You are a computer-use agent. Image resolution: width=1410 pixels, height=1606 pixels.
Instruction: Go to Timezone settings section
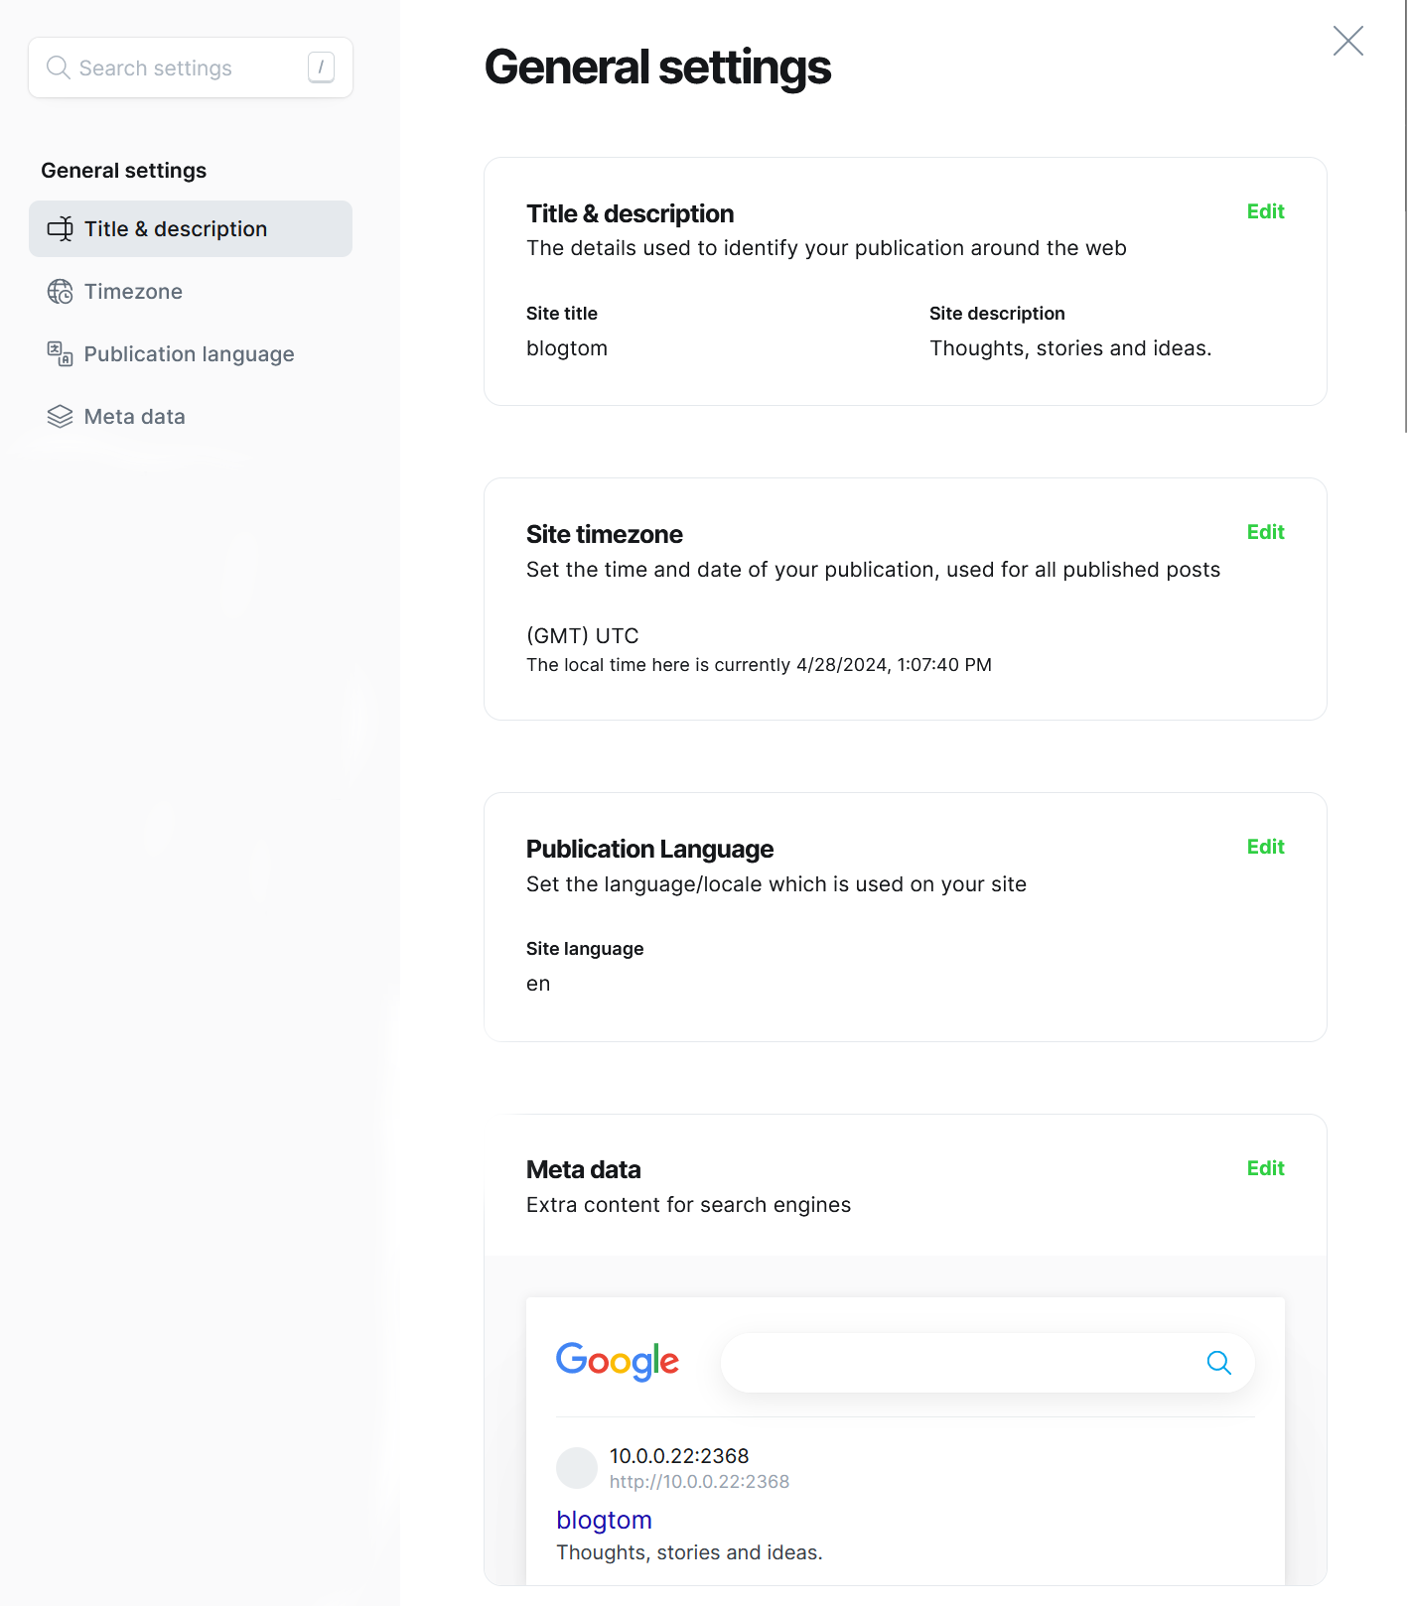(x=133, y=292)
